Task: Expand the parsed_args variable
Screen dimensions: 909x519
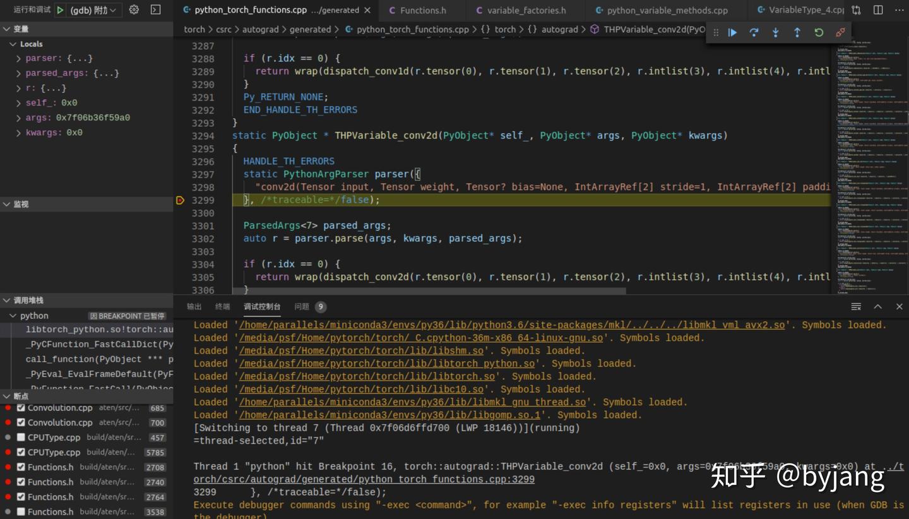Action: tap(19, 73)
